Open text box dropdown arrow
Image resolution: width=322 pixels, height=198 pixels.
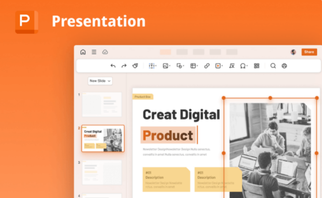[x=156, y=66]
